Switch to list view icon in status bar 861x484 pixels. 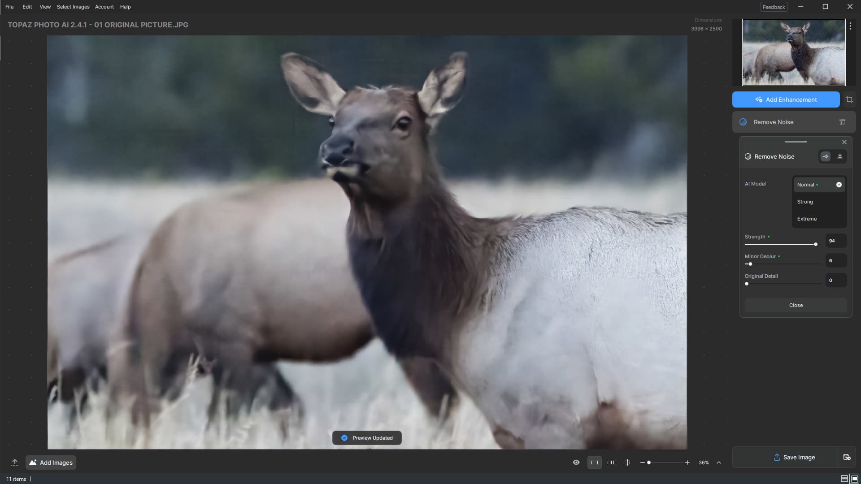pos(844,479)
